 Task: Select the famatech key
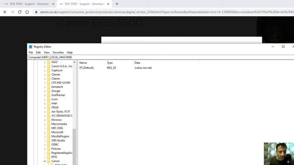click(x=57, y=87)
